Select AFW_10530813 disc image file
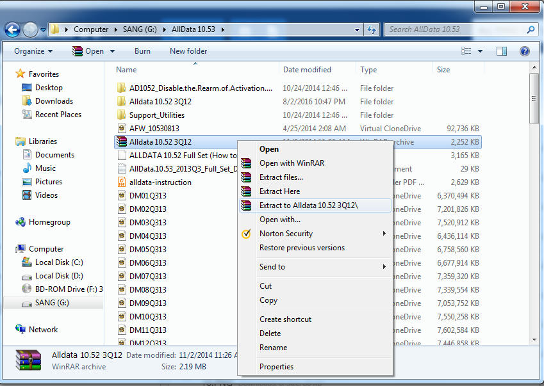This screenshot has height=386, width=544. point(148,129)
